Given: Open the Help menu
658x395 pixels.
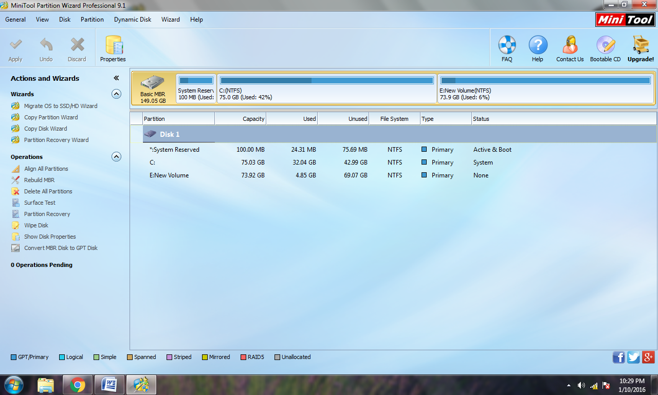Looking at the screenshot, I should (x=196, y=20).
